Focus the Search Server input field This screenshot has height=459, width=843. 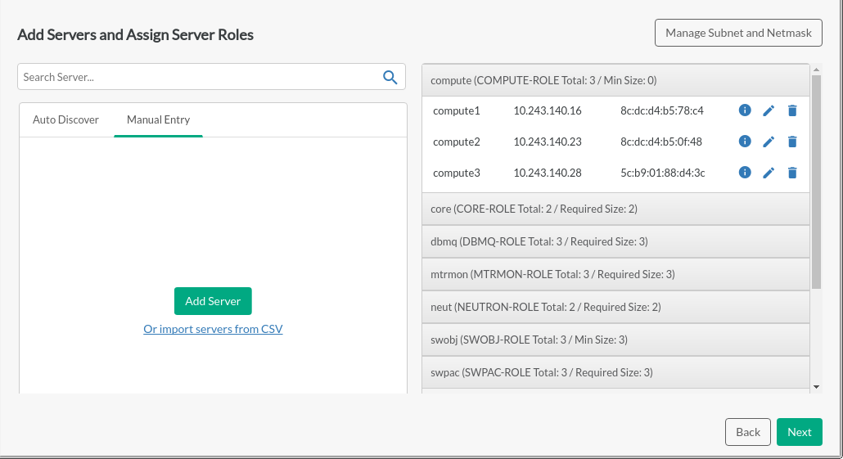click(x=196, y=77)
